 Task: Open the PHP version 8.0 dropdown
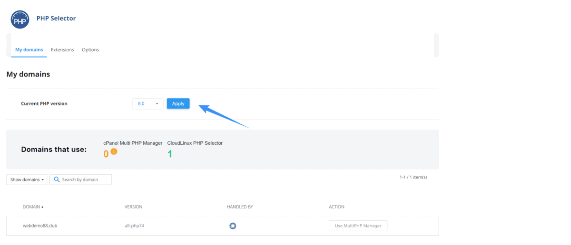coord(148,104)
